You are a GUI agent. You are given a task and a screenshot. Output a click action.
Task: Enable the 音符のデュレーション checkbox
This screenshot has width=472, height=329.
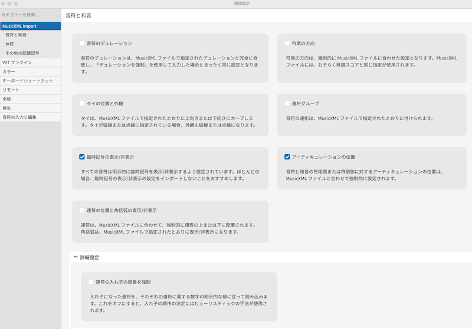pos(83,44)
